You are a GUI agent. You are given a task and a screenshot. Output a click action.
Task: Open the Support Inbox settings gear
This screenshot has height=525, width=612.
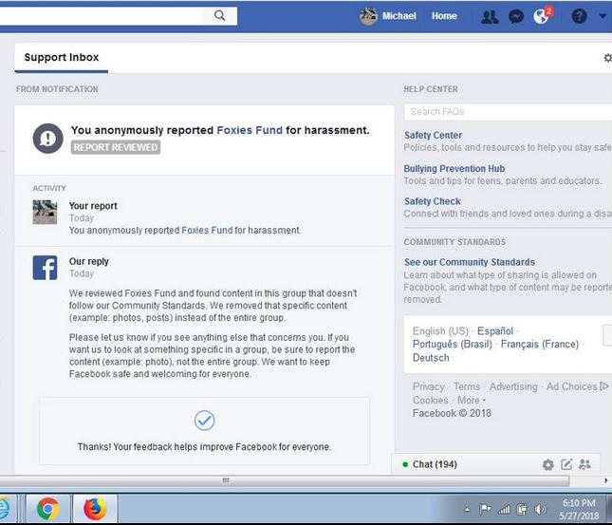pos(607,58)
